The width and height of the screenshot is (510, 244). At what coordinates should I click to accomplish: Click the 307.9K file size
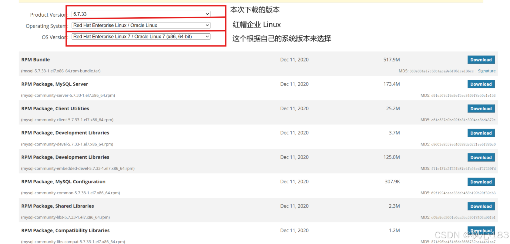tap(392, 182)
